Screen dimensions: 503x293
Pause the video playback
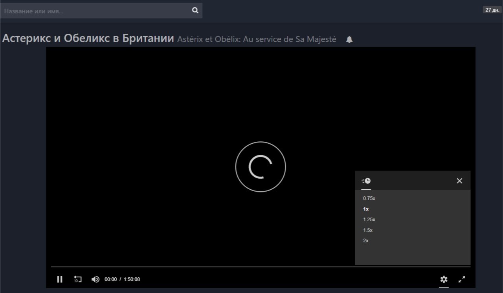point(60,279)
